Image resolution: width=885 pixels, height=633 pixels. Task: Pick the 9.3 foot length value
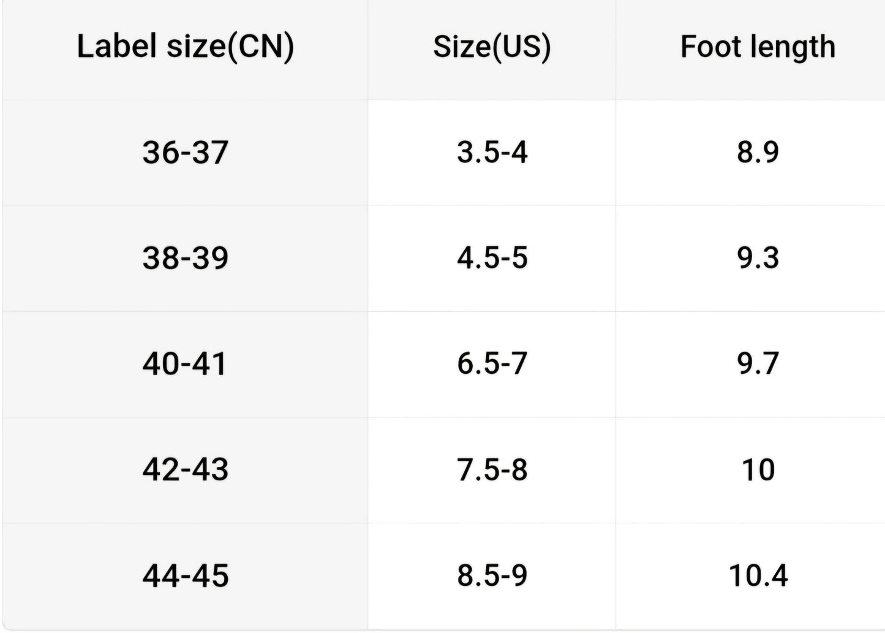tap(758, 257)
